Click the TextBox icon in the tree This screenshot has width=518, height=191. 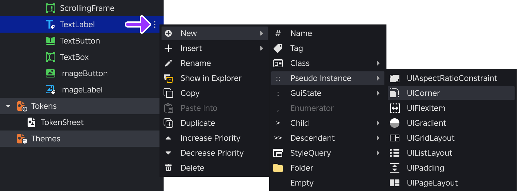(x=50, y=57)
